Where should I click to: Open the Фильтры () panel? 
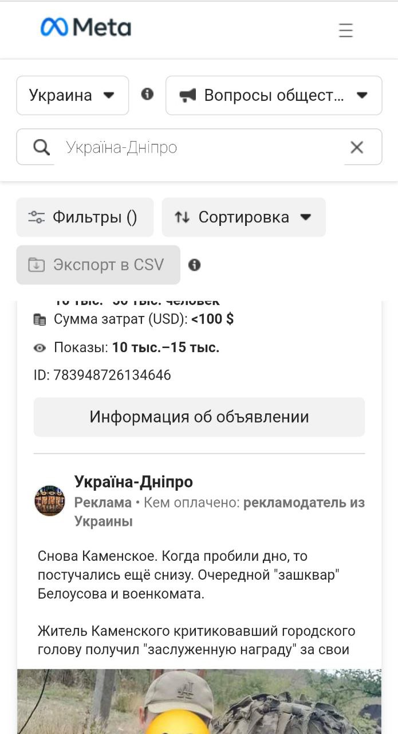point(85,217)
